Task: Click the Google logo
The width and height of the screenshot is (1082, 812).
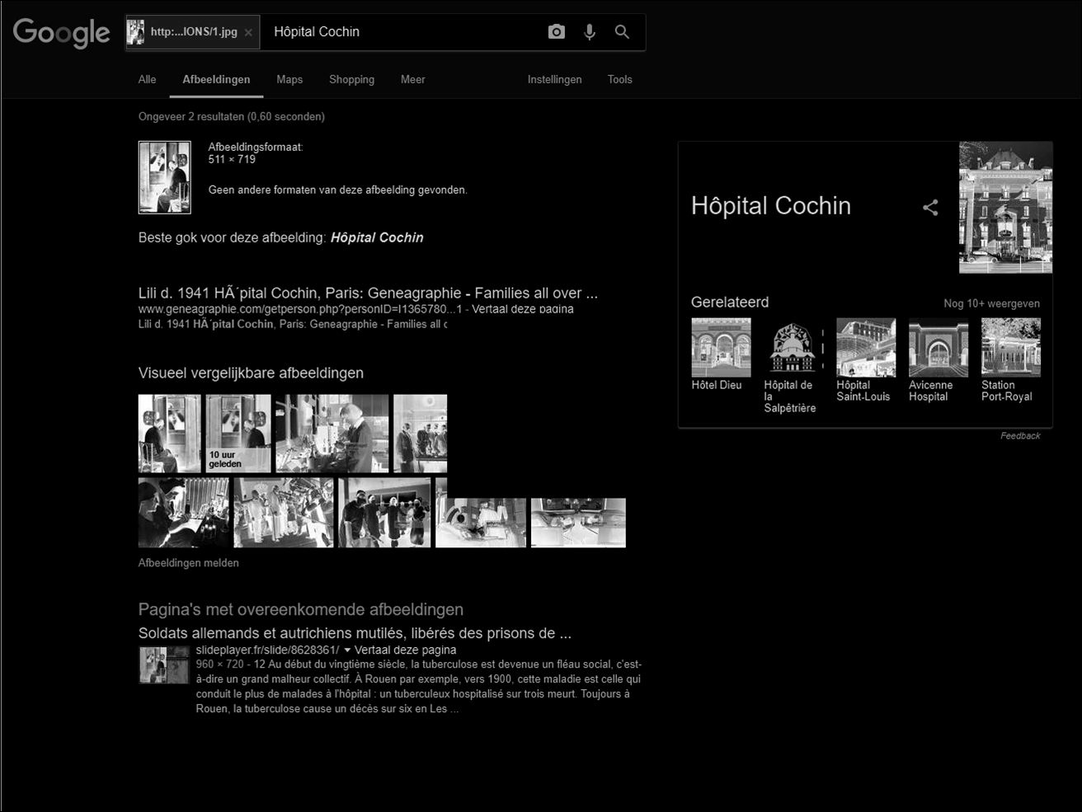Action: (x=62, y=33)
